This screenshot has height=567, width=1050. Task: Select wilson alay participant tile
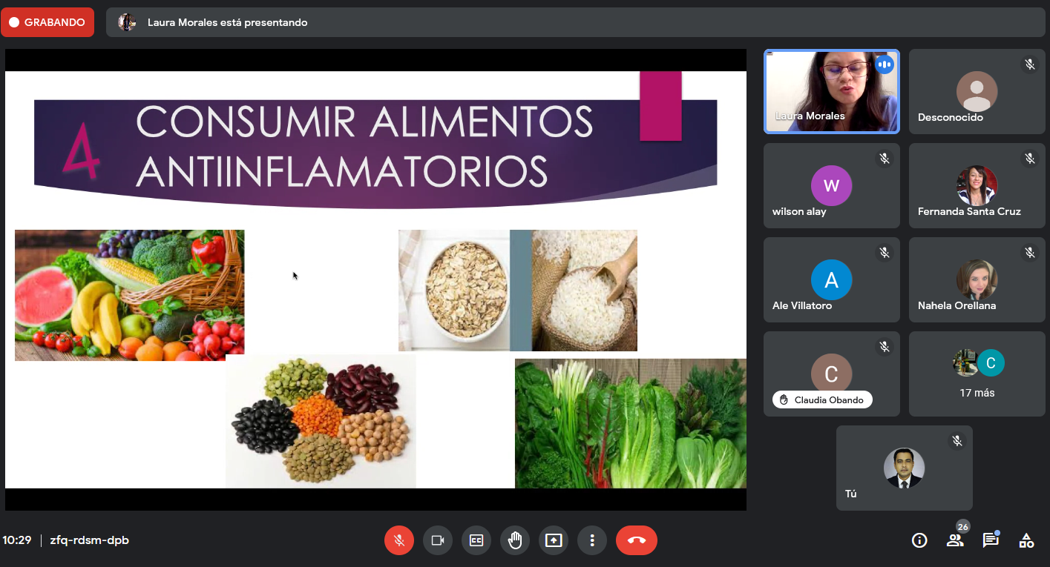point(832,185)
